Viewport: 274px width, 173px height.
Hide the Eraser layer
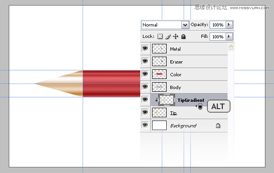click(145, 61)
